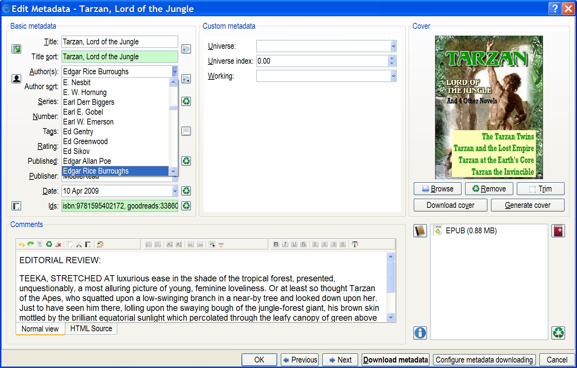This screenshot has height=368, width=577.
Task: Paste into comments using toolbar icon
Action: coord(88,244)
